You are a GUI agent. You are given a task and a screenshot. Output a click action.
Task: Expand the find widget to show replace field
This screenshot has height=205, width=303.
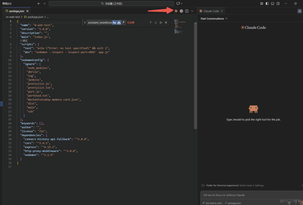[x=85, y=22]
